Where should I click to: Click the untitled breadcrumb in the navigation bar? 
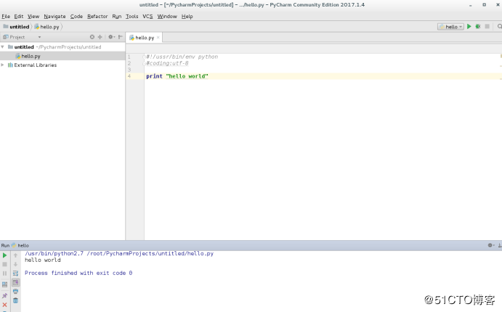pyautogui.click(x=19, y=27)
